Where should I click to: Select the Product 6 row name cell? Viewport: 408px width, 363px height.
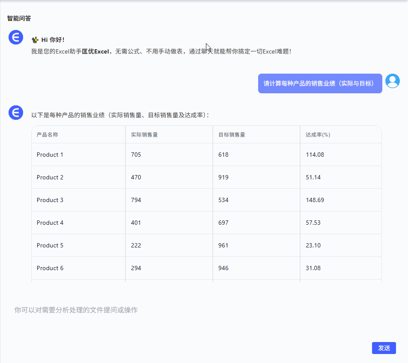50,268
